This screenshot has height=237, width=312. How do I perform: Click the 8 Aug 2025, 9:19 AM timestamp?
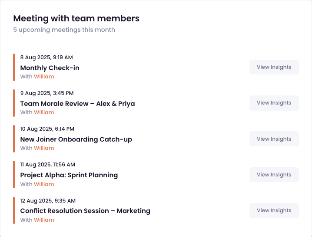point(46,57)
